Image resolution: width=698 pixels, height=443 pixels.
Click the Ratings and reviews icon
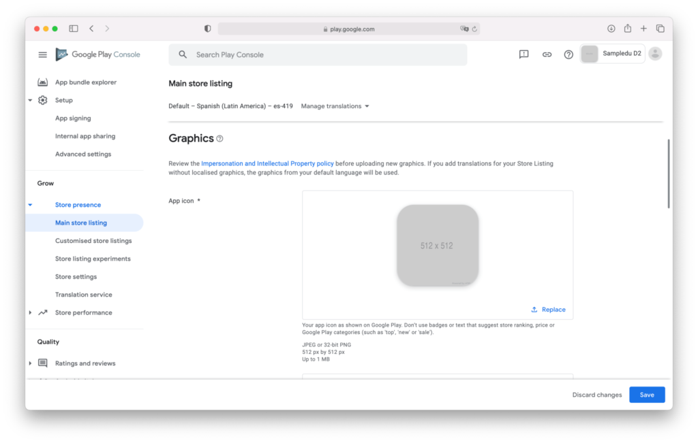tap(43, 363)
